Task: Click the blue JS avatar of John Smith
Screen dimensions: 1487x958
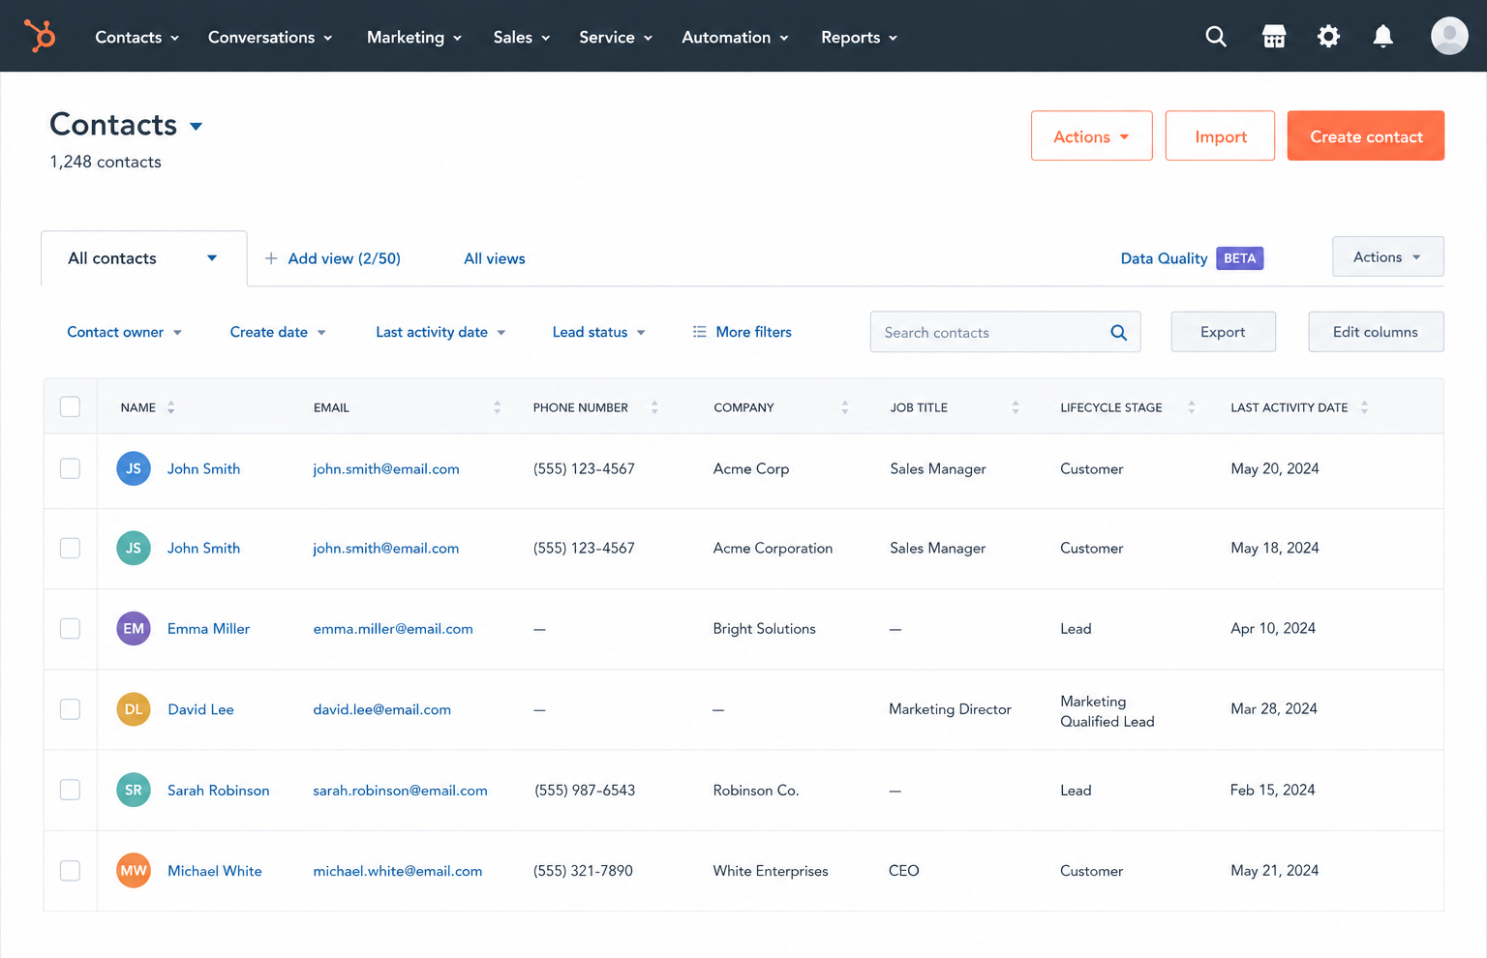Action: click(134, 468)
